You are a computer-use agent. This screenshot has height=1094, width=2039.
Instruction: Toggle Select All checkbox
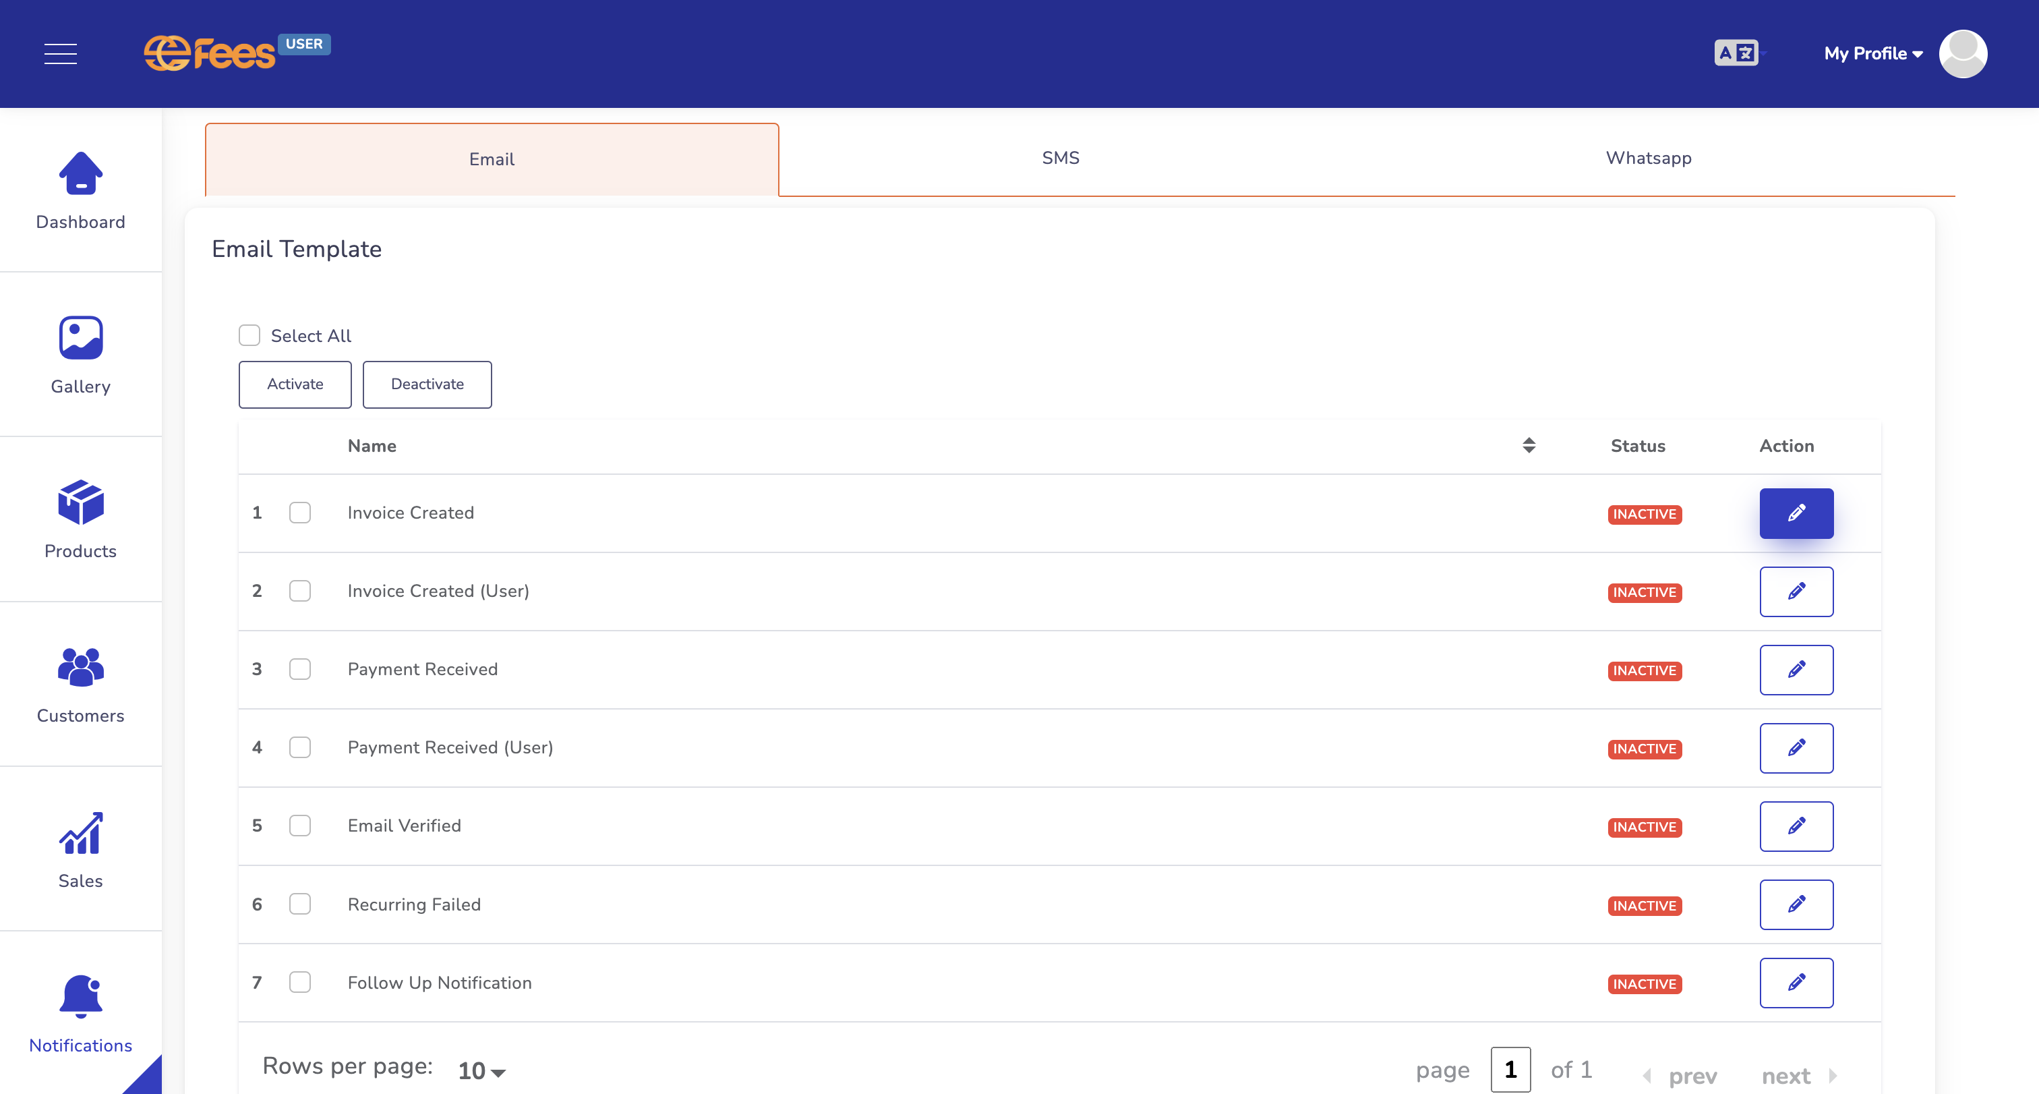pyautogui.click(x=249, y=335)
